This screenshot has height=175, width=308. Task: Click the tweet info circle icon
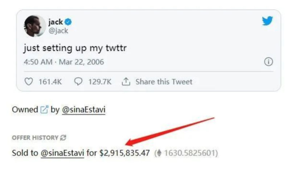(268, 62)
